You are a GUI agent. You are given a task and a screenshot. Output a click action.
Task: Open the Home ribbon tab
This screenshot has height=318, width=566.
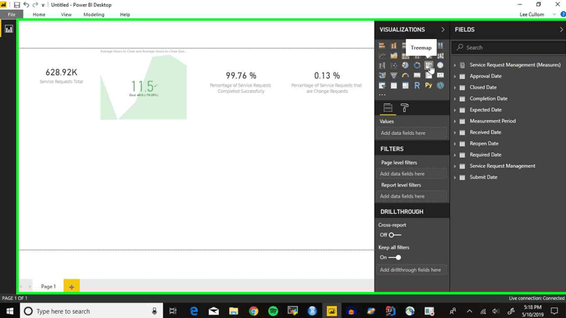39,15
